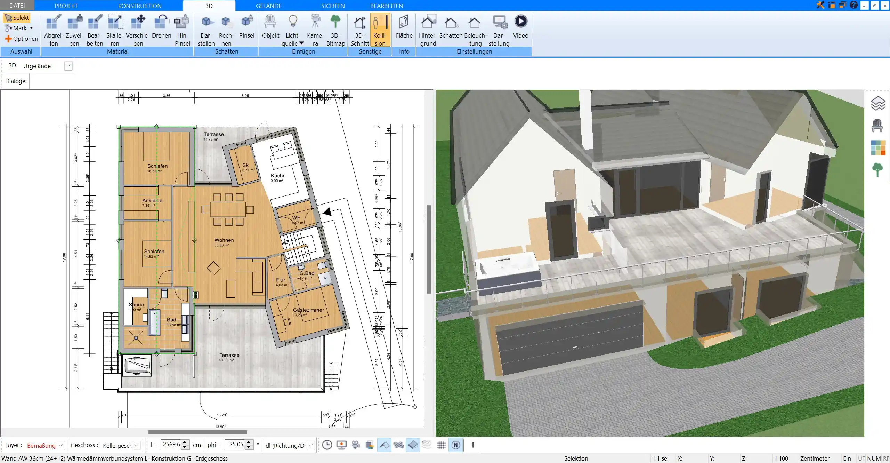Click the 1:100 scale in status bar

click(x=781, y=458)
